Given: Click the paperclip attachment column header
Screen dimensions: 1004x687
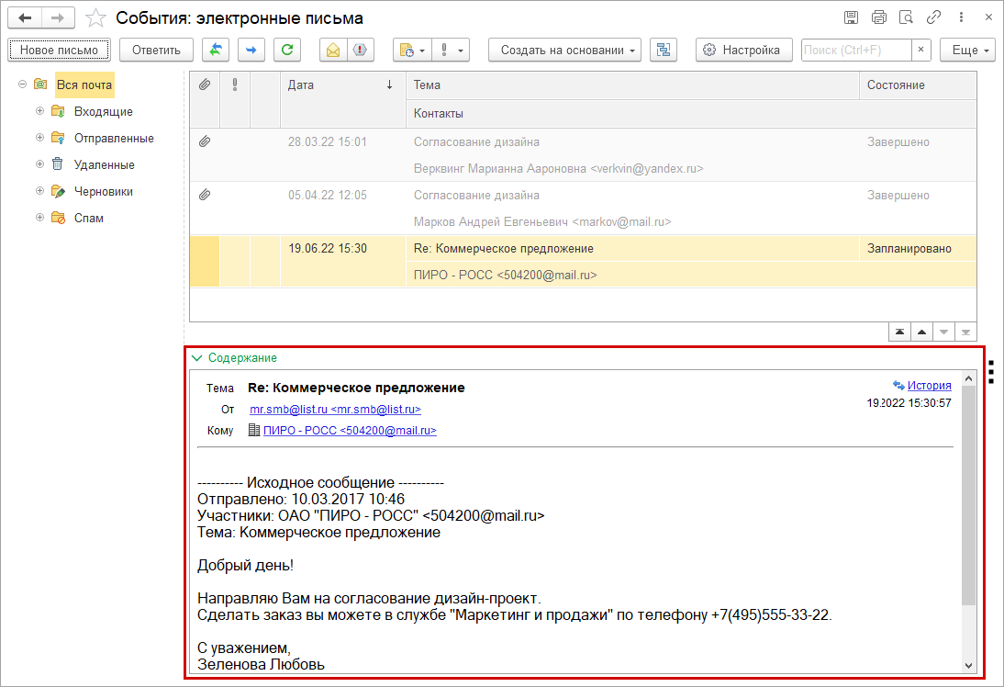Looking at the screenshot, I should [x=205, y=84].
